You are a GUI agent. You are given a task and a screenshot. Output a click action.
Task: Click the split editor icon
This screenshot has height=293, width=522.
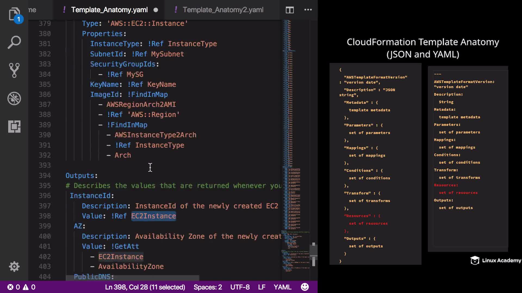coord(290,10)
